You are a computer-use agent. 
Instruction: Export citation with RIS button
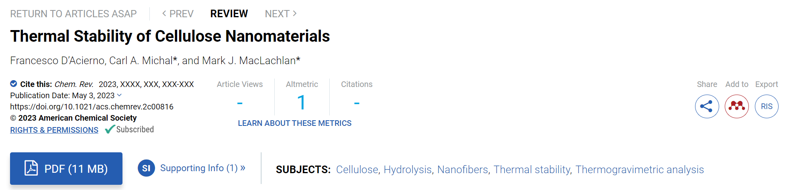[767, 106]
